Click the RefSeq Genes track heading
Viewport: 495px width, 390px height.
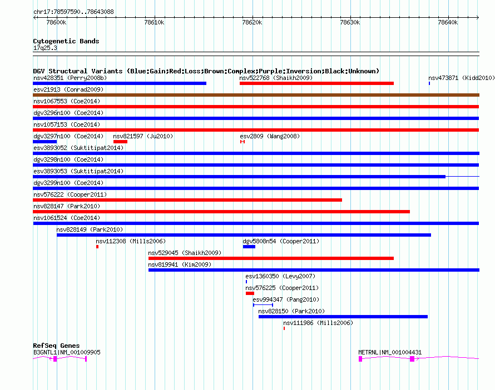tap(56, 346)
